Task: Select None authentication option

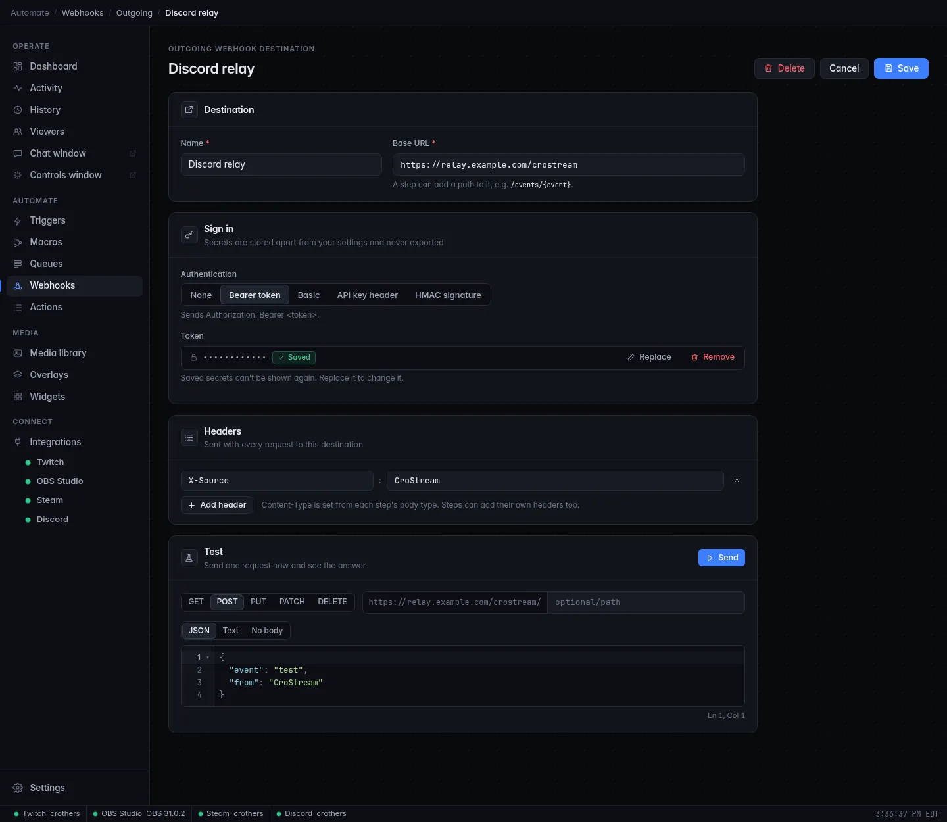Action: click(x=201, y=295)
